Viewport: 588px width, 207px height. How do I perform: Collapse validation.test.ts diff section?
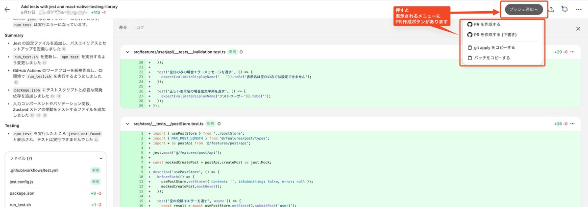pos(128,52)
